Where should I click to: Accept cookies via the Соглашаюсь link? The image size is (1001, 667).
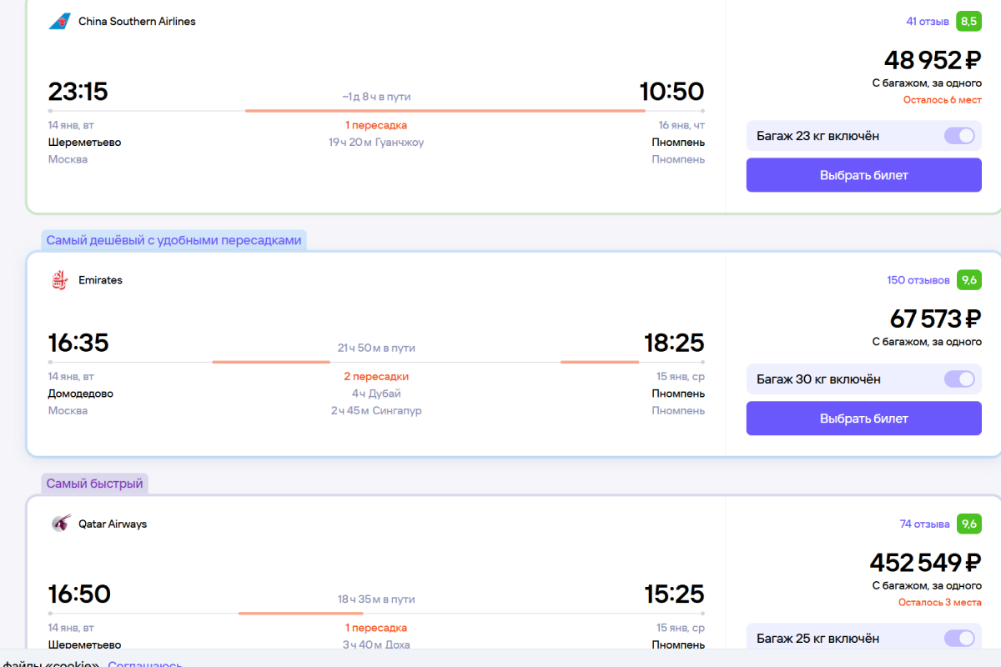point(145,664)
